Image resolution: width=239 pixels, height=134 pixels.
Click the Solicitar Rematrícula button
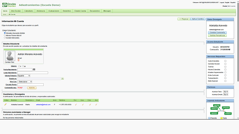(217, 35)
